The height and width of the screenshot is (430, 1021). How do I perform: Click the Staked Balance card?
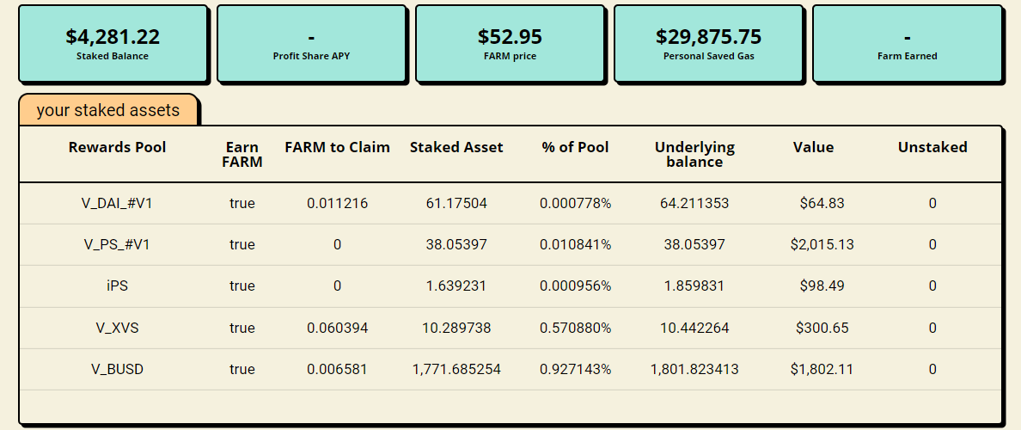click(x=113, y=44)
